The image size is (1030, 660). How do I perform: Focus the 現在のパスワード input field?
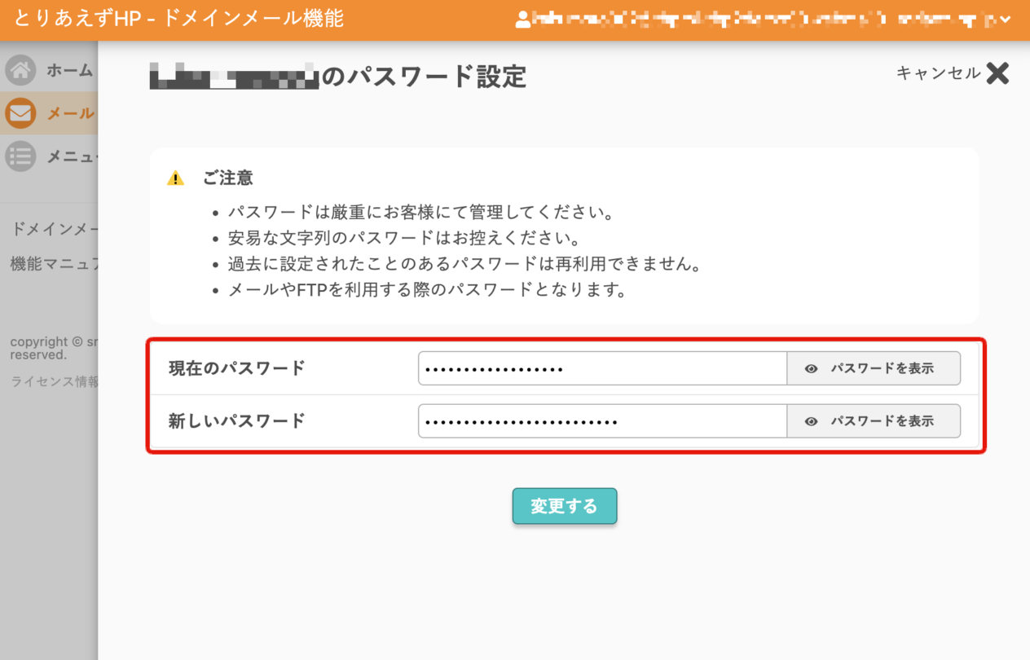pos(601,368)
